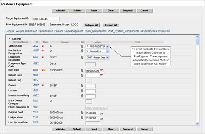Click scrollbar up arrow in panel

[198, 37]
